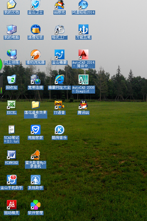The image size is (147, 221).
Task: Click the 金山毒霸 icon
Action: 60,54
